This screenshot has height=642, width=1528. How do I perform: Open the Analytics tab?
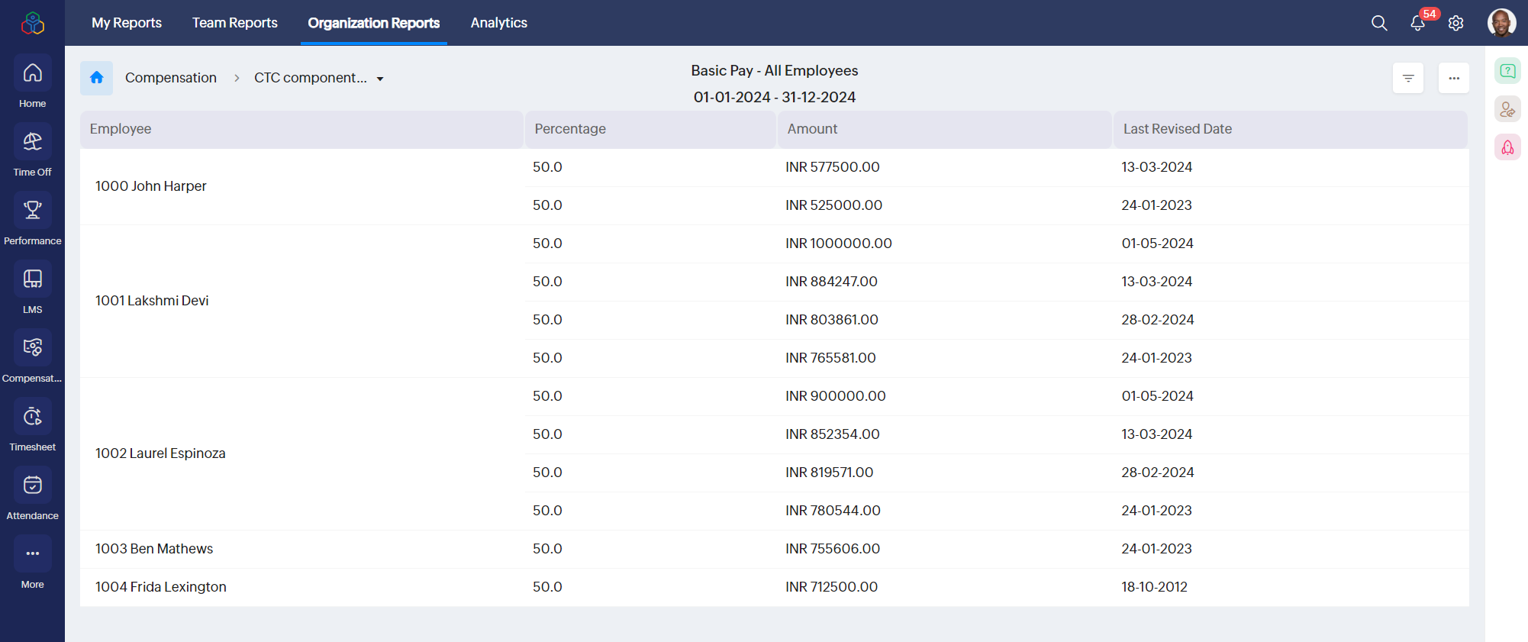tap(499, 23)
